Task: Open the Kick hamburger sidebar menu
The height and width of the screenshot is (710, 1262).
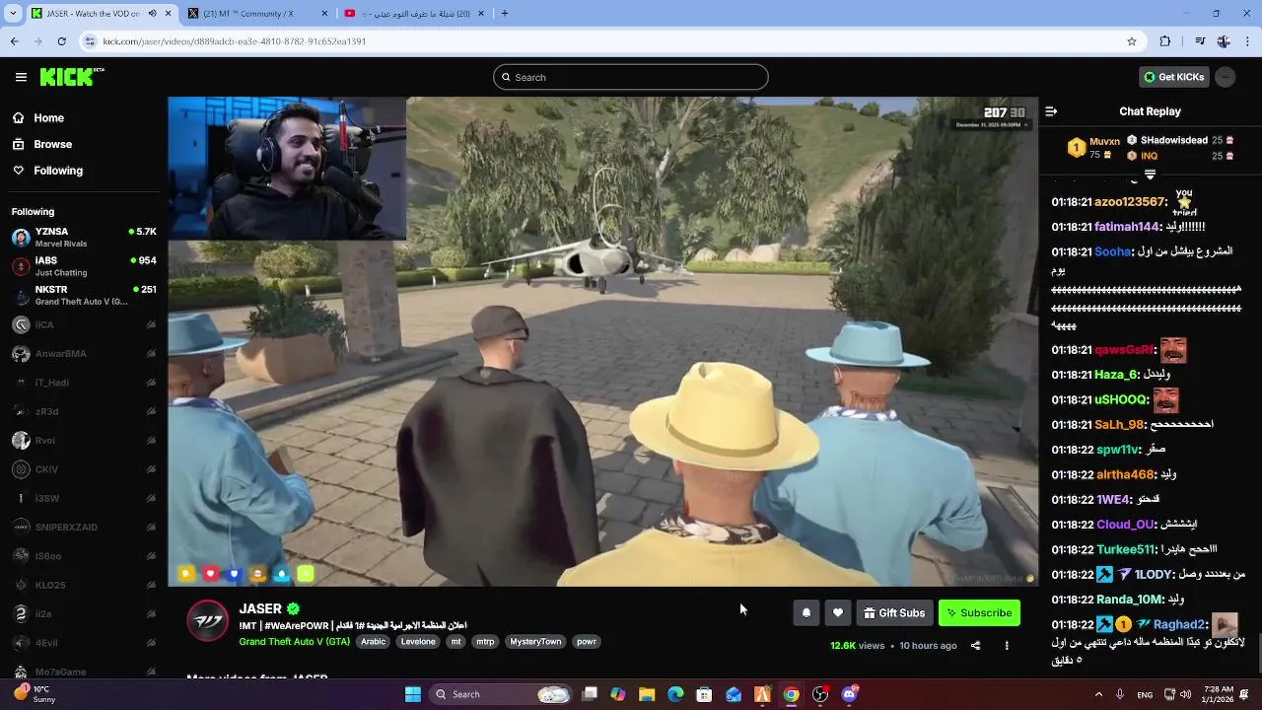Action: [x=21, y=77]
